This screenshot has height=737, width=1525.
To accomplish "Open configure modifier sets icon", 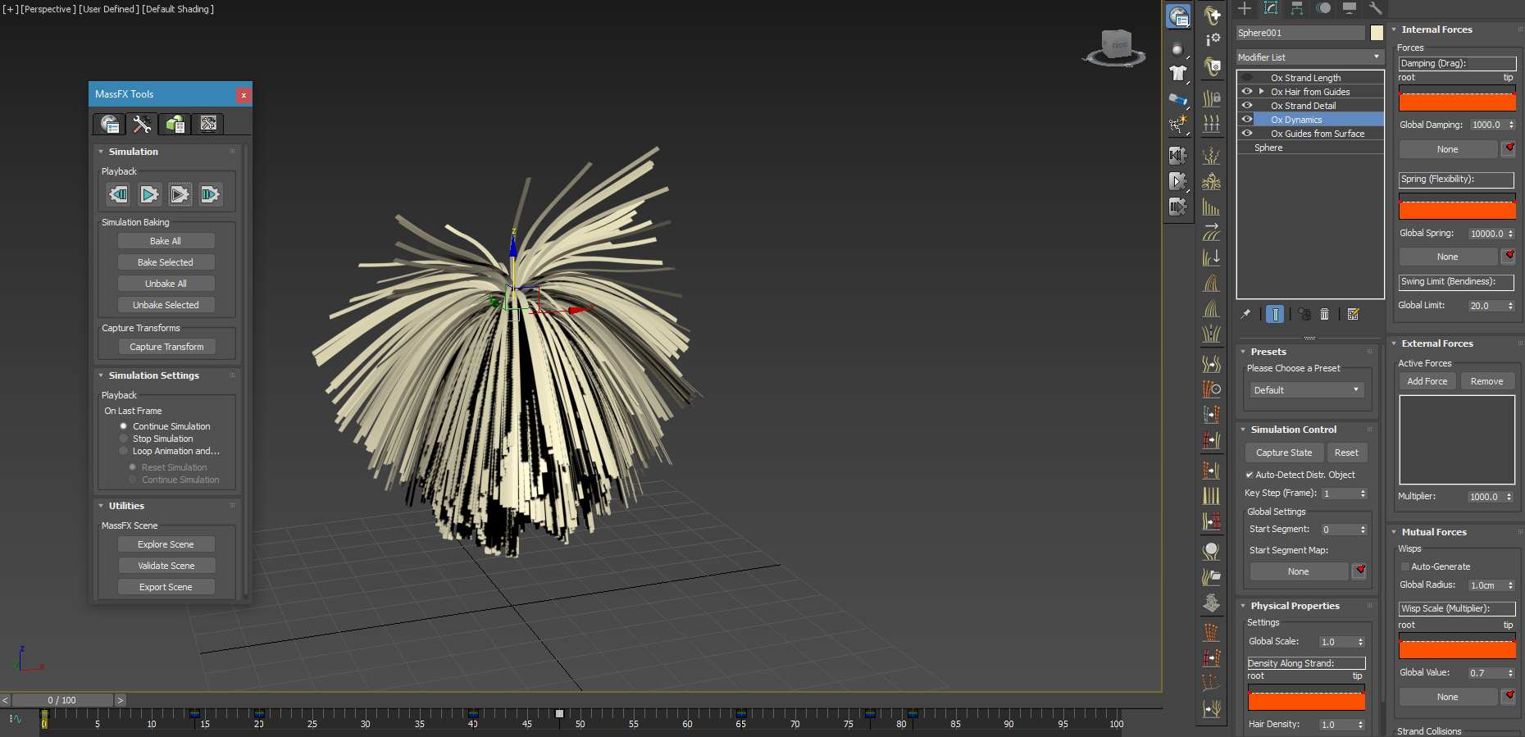I will [1353, 314].
